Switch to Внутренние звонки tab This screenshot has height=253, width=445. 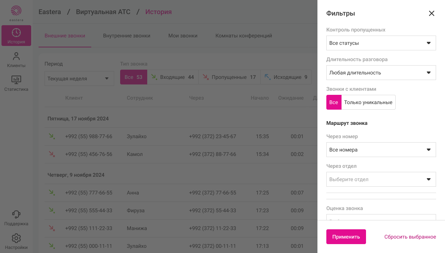[126, 36]
